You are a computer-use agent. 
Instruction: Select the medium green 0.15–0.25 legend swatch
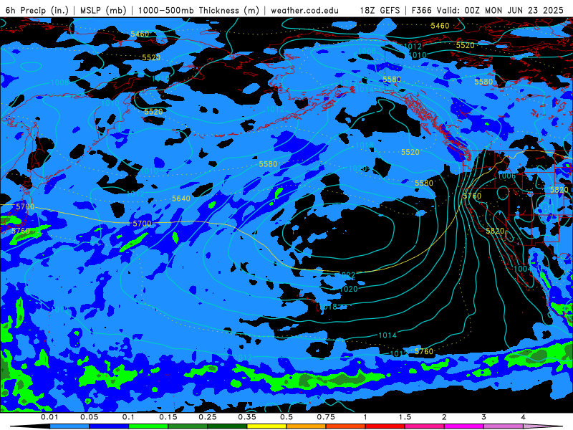[188, 426]
